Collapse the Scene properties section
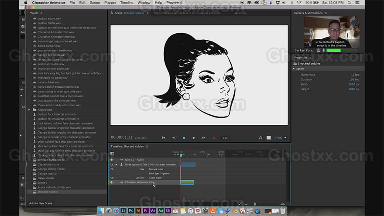The image size is (384, 216). pyautogui.click(x=294, y=69)
